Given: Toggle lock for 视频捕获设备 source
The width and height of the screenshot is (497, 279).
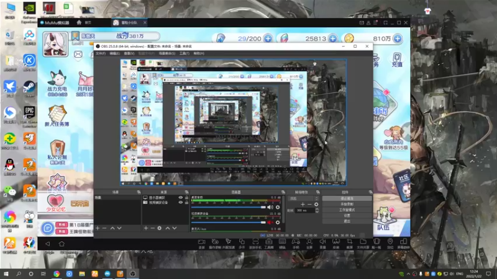Looking at the screenshot, I should pyautogui.click(x=186, y=203).
